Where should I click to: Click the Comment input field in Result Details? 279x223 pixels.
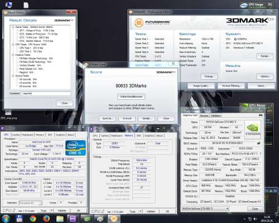46,94
